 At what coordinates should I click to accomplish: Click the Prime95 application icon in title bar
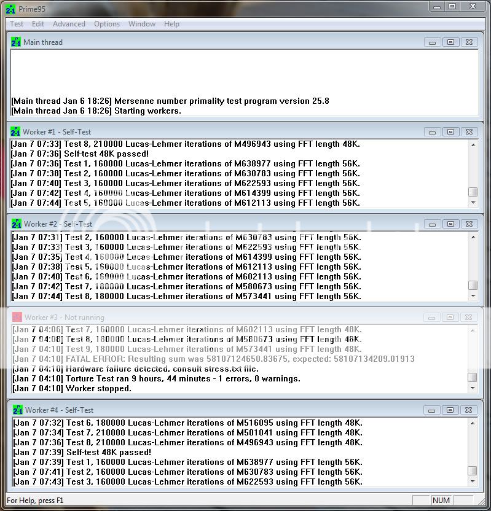(10, 9)
